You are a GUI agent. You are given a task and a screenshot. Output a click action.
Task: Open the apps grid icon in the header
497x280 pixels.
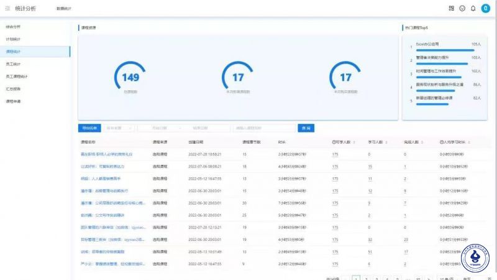click(452, 9)
